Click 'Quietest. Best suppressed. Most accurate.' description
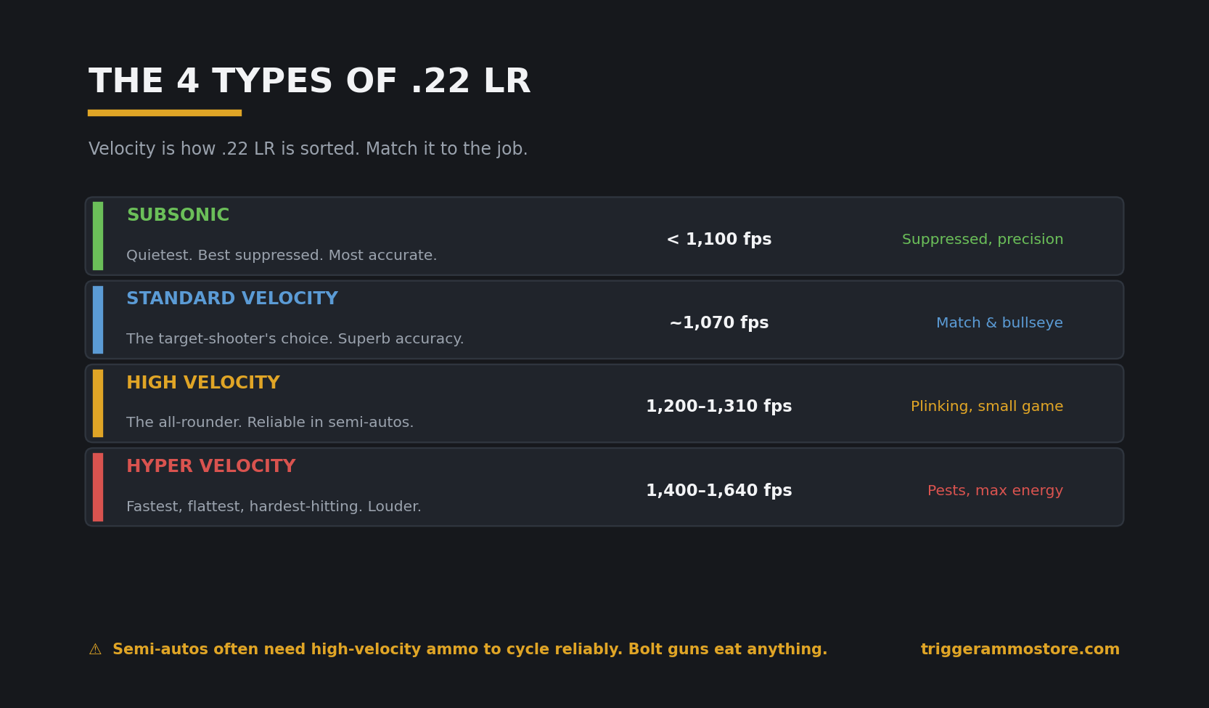This screenshot has height=708, width=1209. point(282,256)
